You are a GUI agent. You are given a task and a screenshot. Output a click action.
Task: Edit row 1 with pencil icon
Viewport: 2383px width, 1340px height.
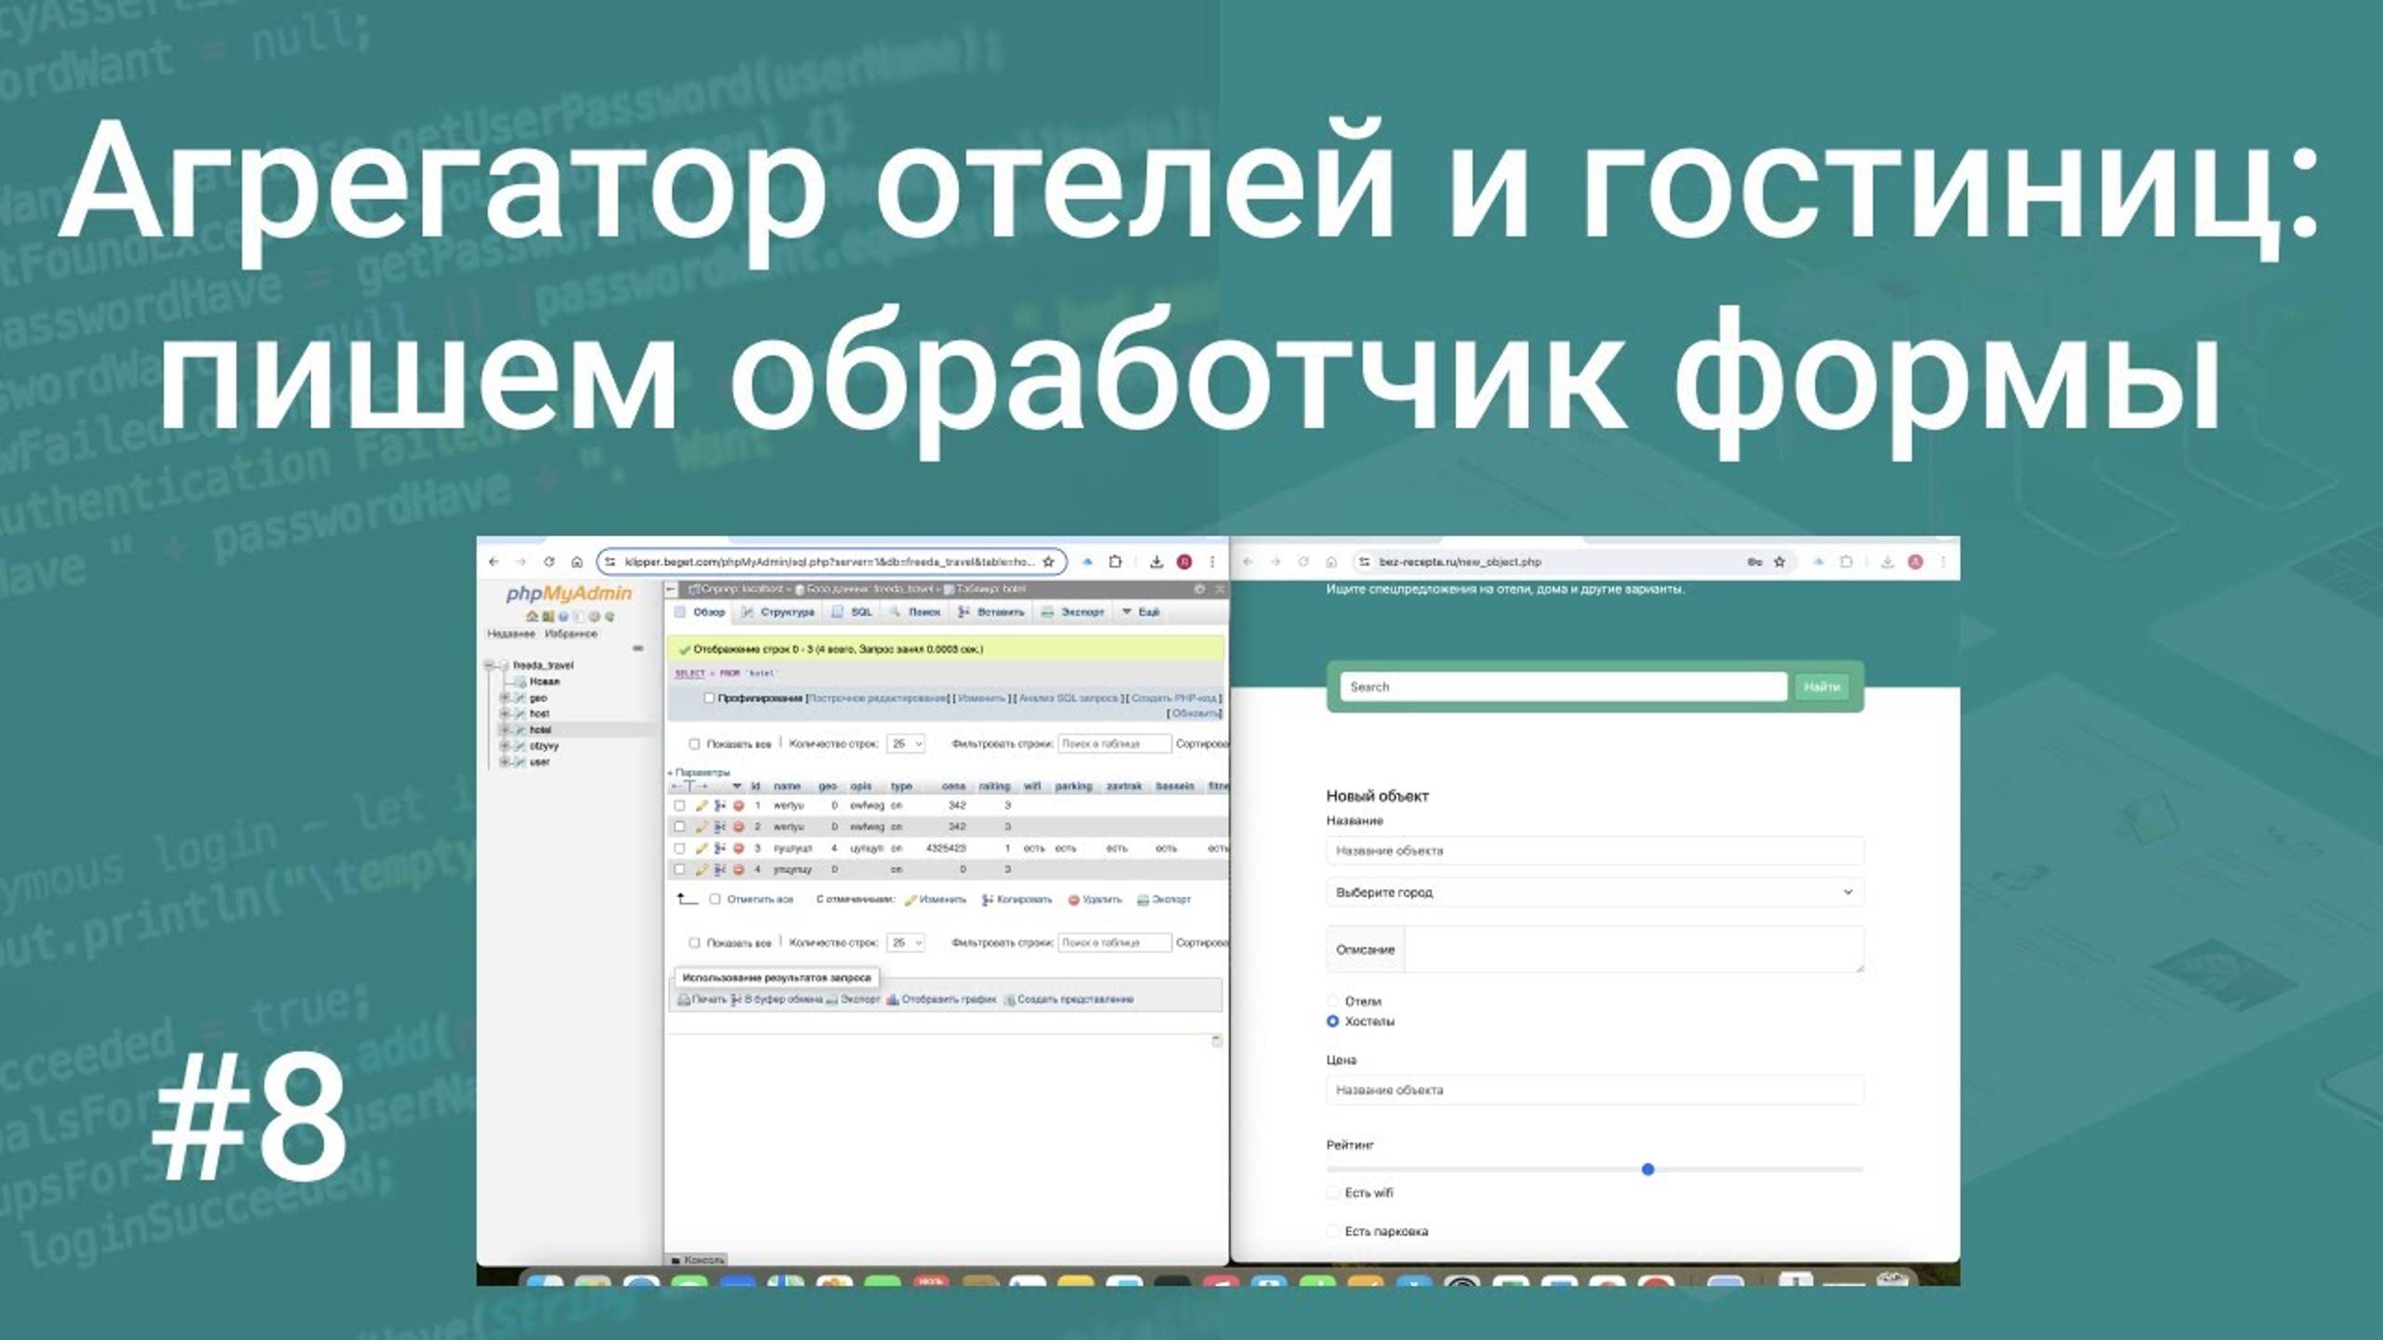702,806
